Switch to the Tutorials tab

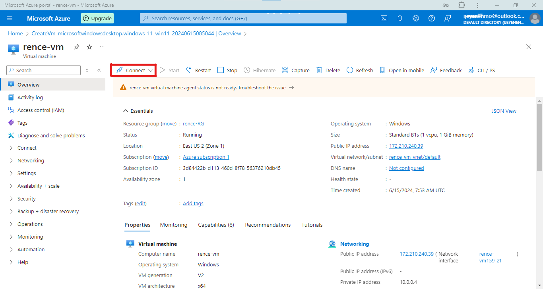(312, 225)
